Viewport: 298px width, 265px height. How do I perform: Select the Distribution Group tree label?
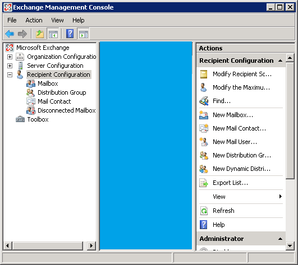click(x=62, y=92)
